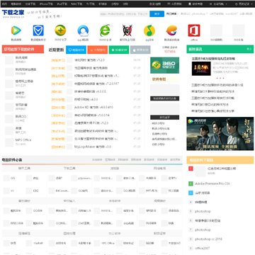This screenshot has width=255, height=255.
Task: Open office2007 in the download ranking
Action: [203, 248]
